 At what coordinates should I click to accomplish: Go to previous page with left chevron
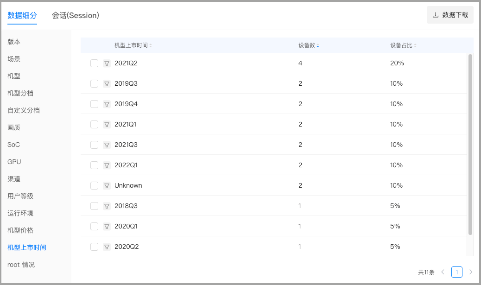pos(443,272)
